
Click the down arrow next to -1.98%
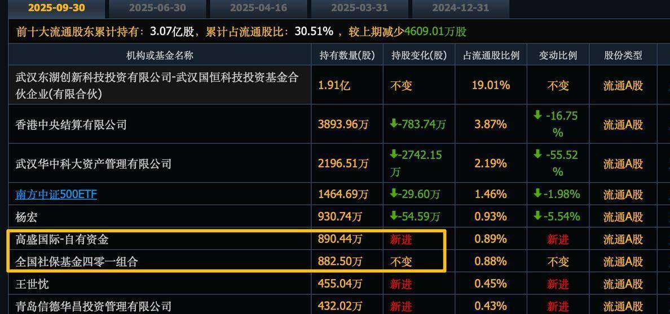point(537,194)
